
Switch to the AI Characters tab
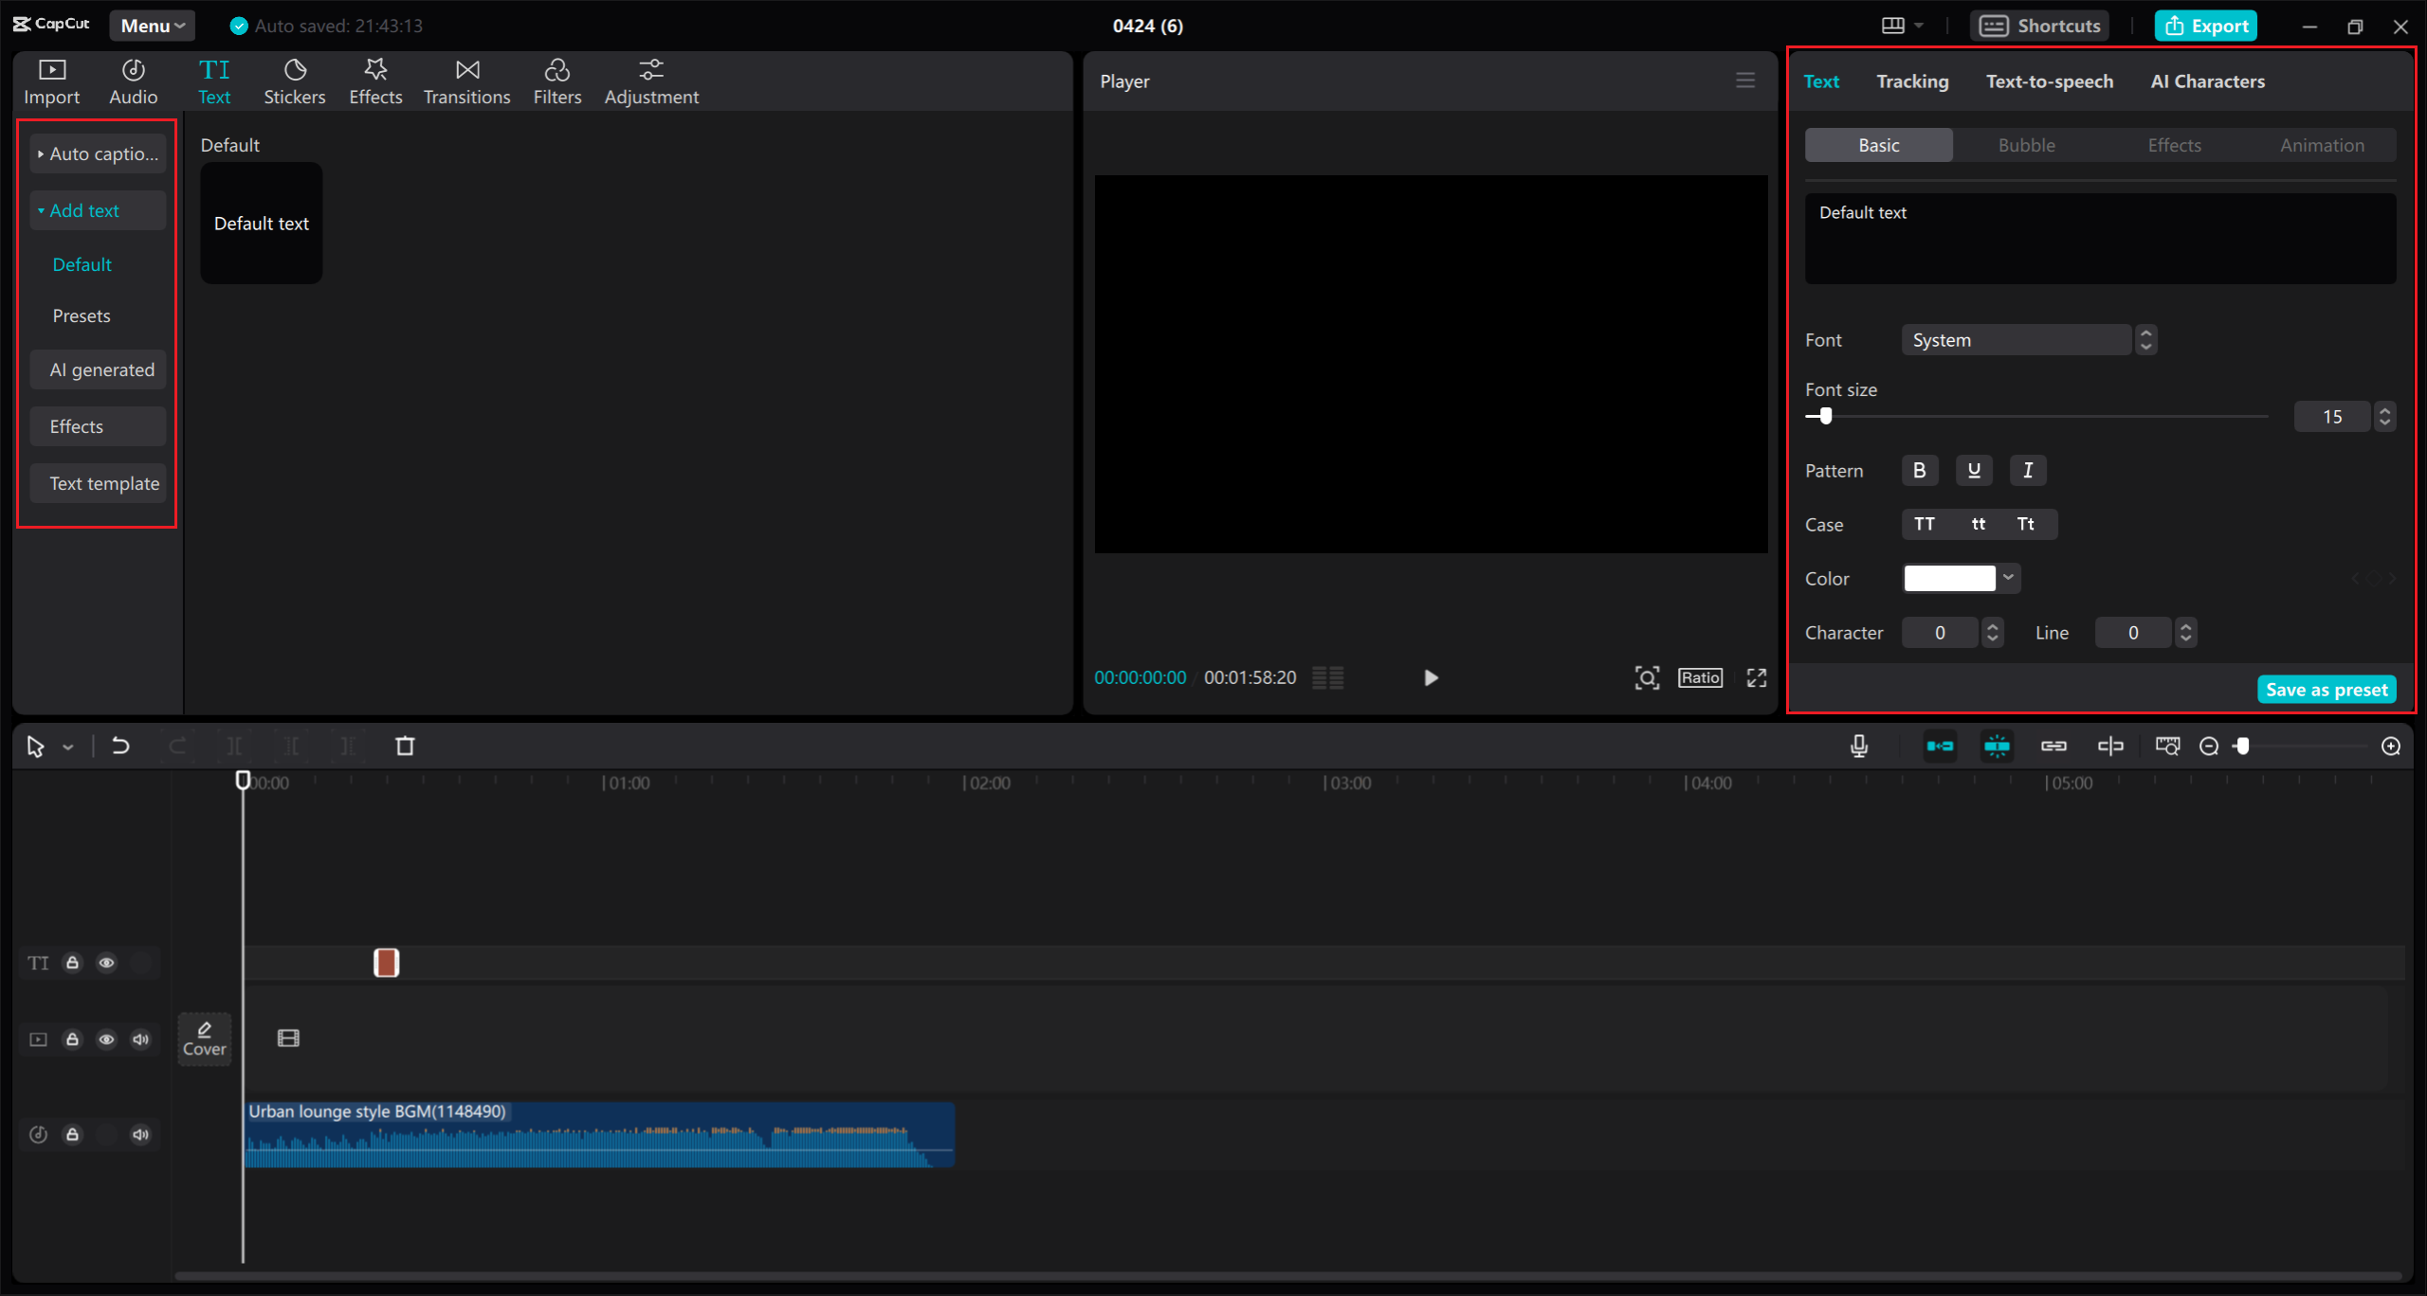(x=2207, y=81)
